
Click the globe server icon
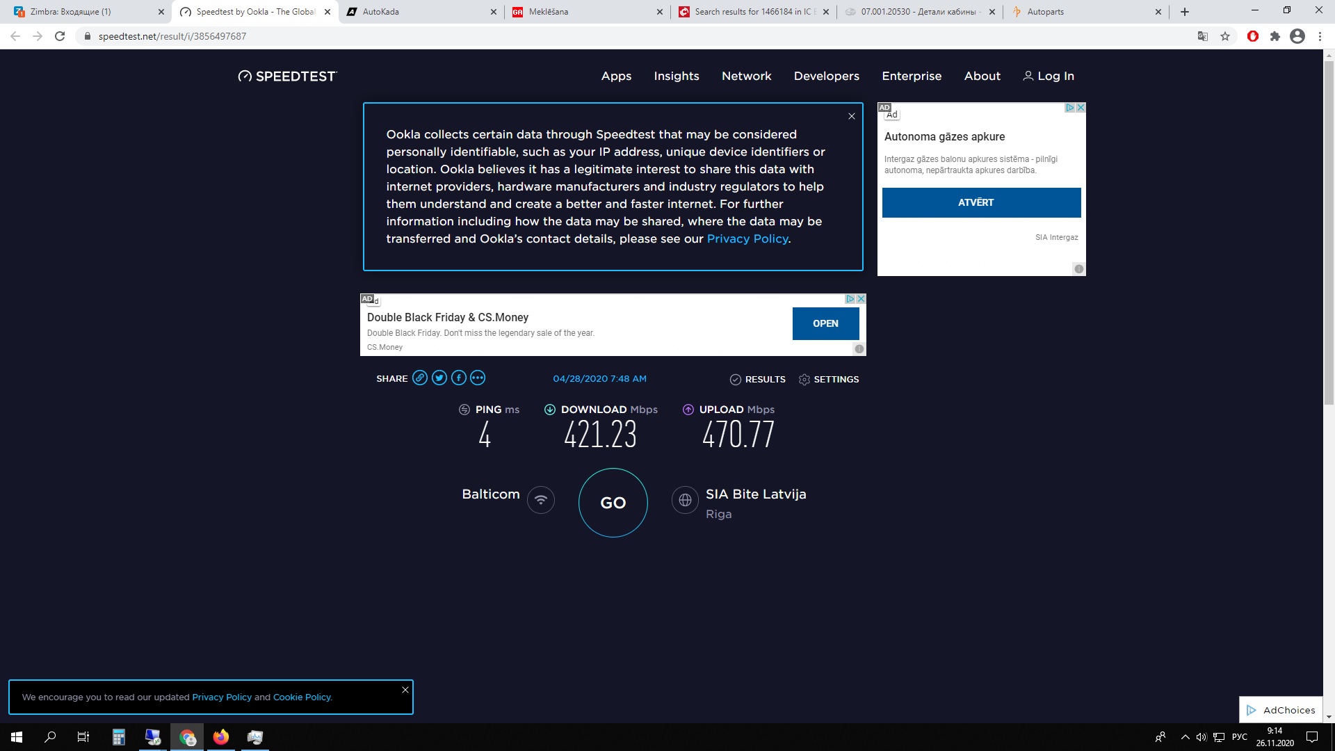[685, 500]
